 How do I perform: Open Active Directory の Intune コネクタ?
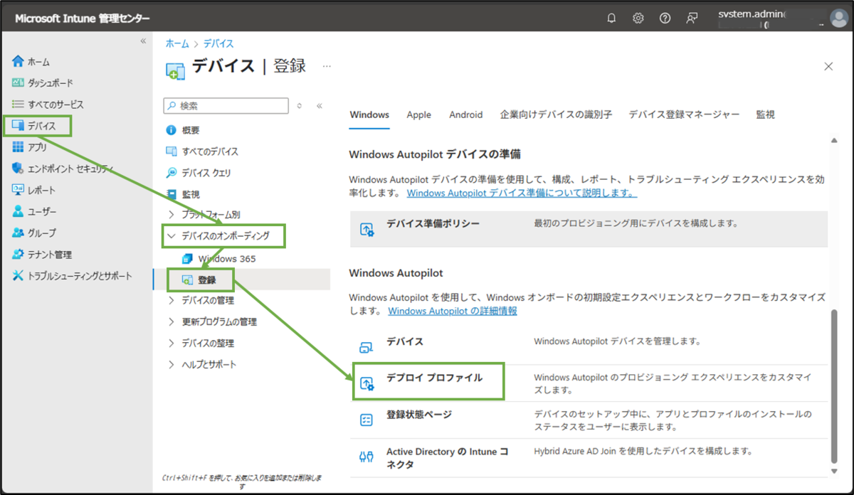click(448, 458)
